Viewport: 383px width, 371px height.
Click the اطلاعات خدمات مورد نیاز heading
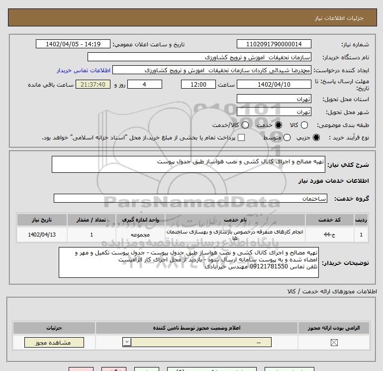(x=333, y=181)
